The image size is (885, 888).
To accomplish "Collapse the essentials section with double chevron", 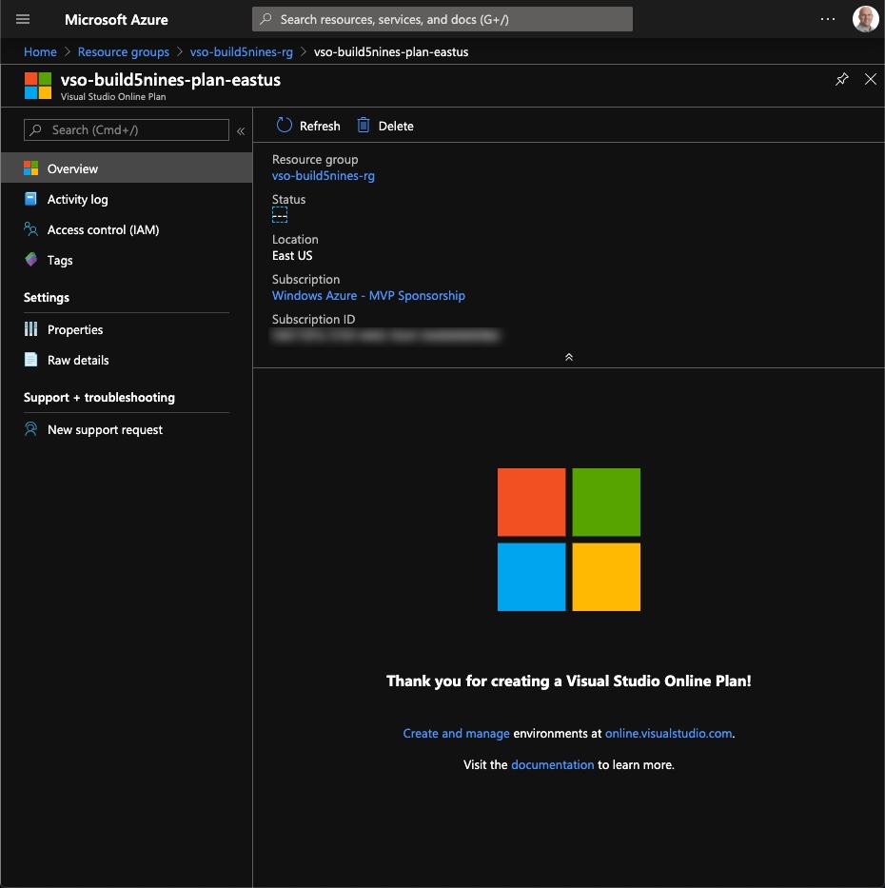I will [x=568, y=357].
